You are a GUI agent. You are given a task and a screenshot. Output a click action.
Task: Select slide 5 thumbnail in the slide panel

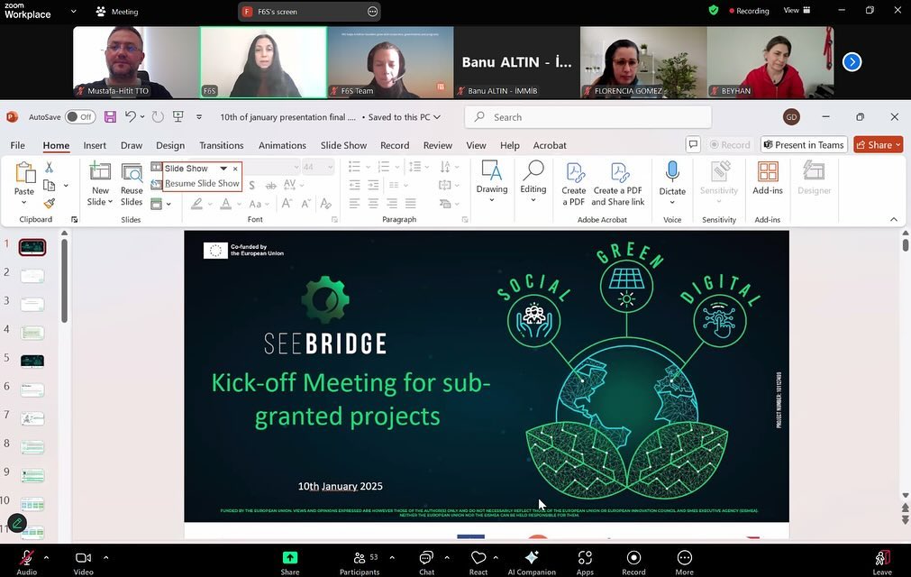click(32, 361)
